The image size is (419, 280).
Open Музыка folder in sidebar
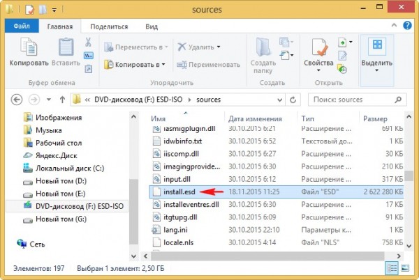point(43,130)
